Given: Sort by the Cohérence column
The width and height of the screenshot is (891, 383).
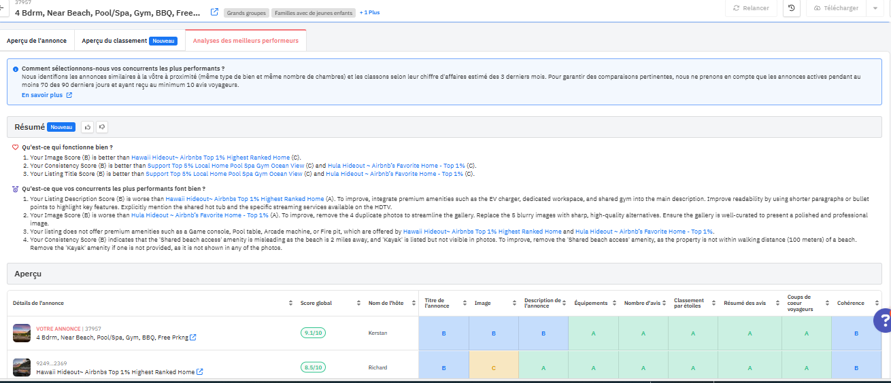Looking at the screenshot, I should (x=877, y=303).
